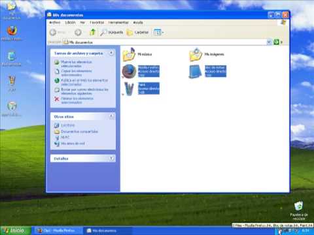Minimize the Mis documentos window

(271, 15)
